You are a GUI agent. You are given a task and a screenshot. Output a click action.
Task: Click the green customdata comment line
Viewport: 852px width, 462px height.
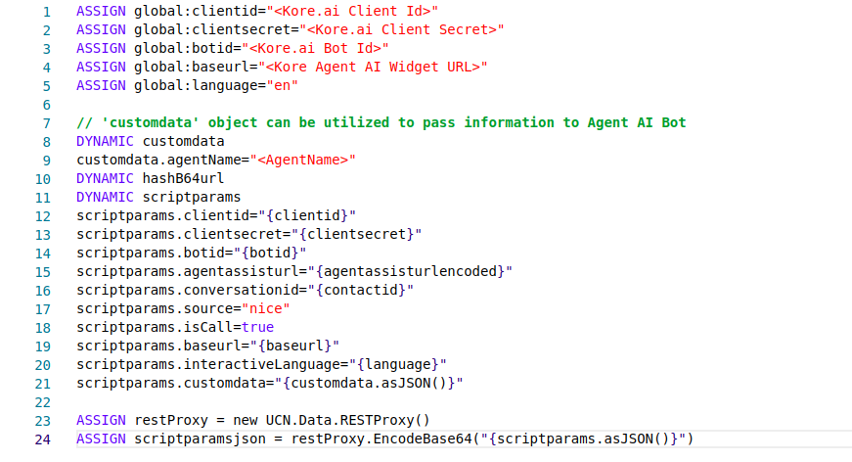point(381,122)
